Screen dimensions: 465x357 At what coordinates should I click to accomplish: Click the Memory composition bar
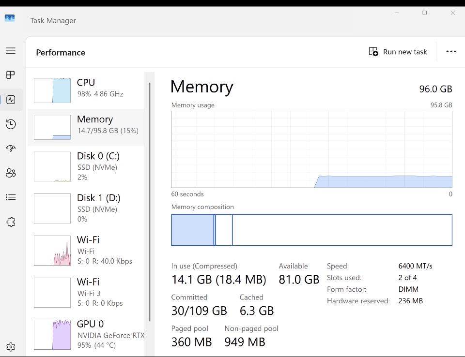click(311, 230)
